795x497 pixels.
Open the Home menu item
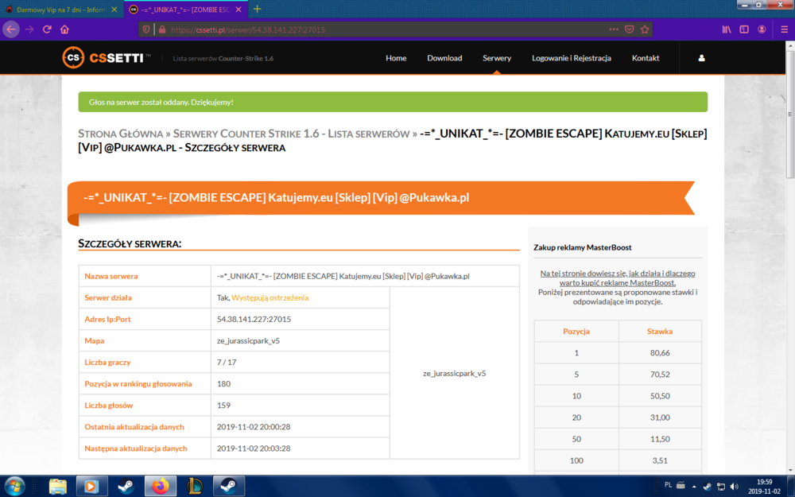(396, 58)
